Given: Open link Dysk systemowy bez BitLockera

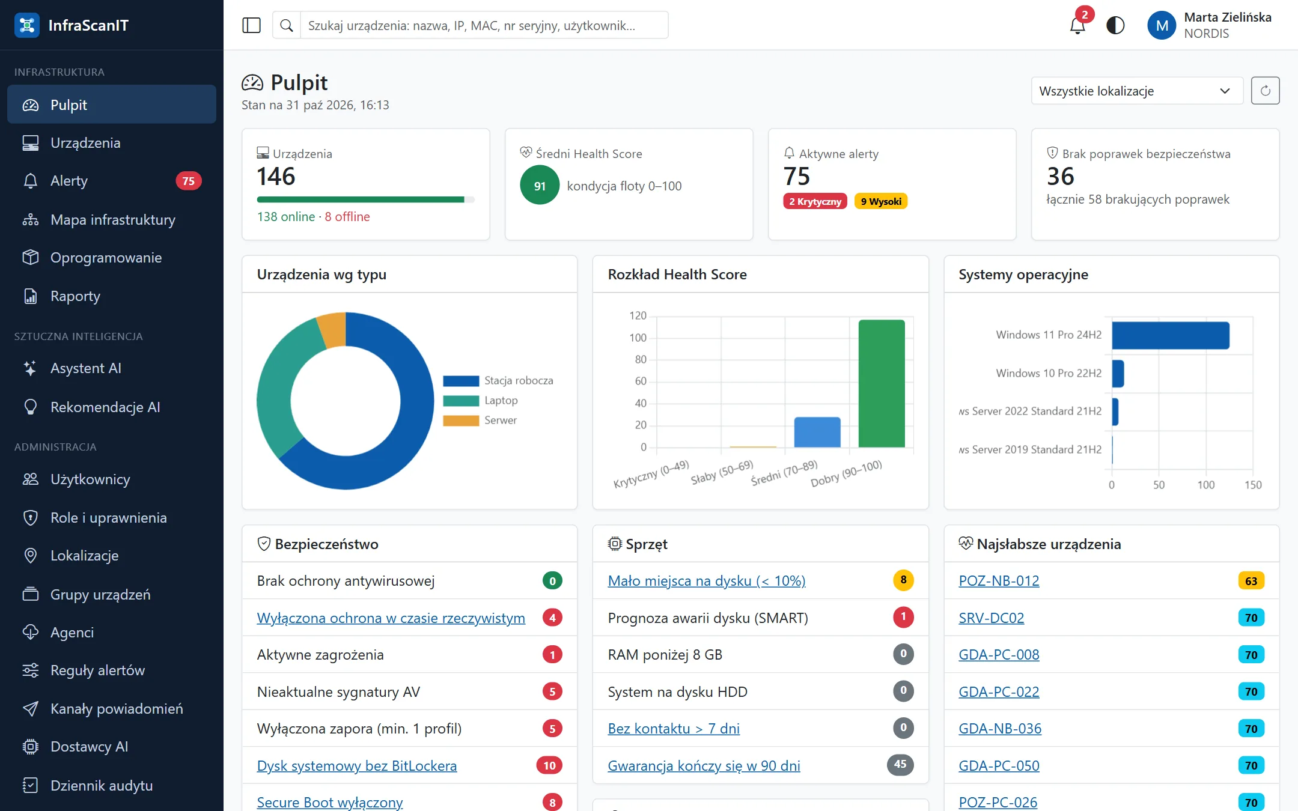Looking at the screenshot, I should (357, 766).
